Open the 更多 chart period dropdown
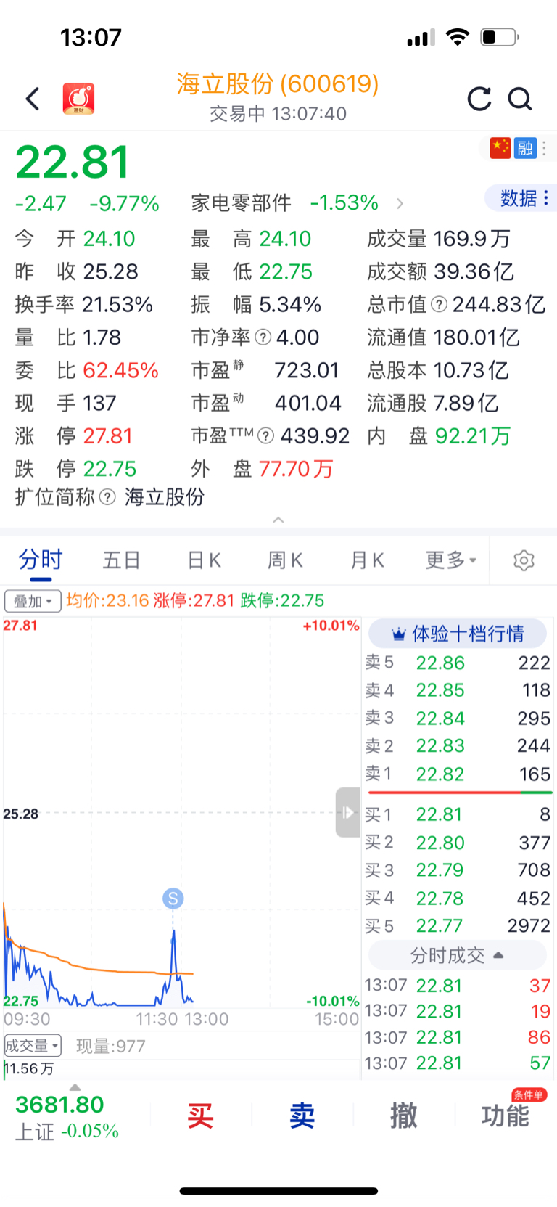The width and height of the screenshot is (557, 1207). pos(450,560)
